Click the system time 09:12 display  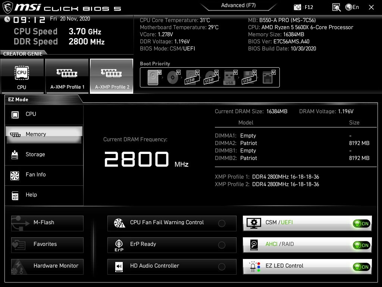[x=29, y=20]
